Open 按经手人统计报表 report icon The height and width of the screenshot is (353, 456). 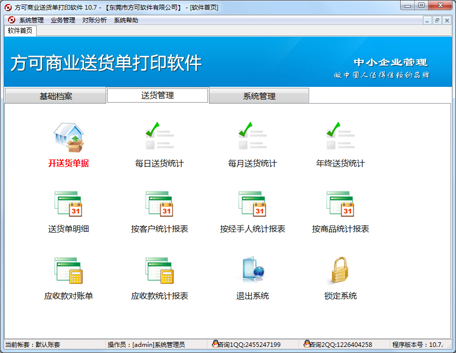tap(253, 204)
